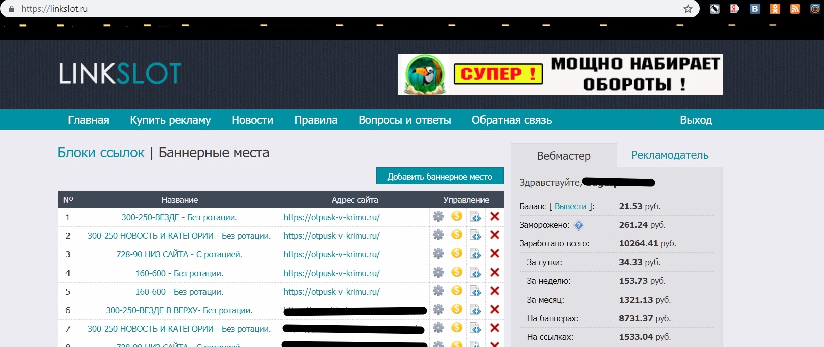Open settings gear for banner row 2
The height and width of the screenshot is (347, 824).
pos(438,235)
